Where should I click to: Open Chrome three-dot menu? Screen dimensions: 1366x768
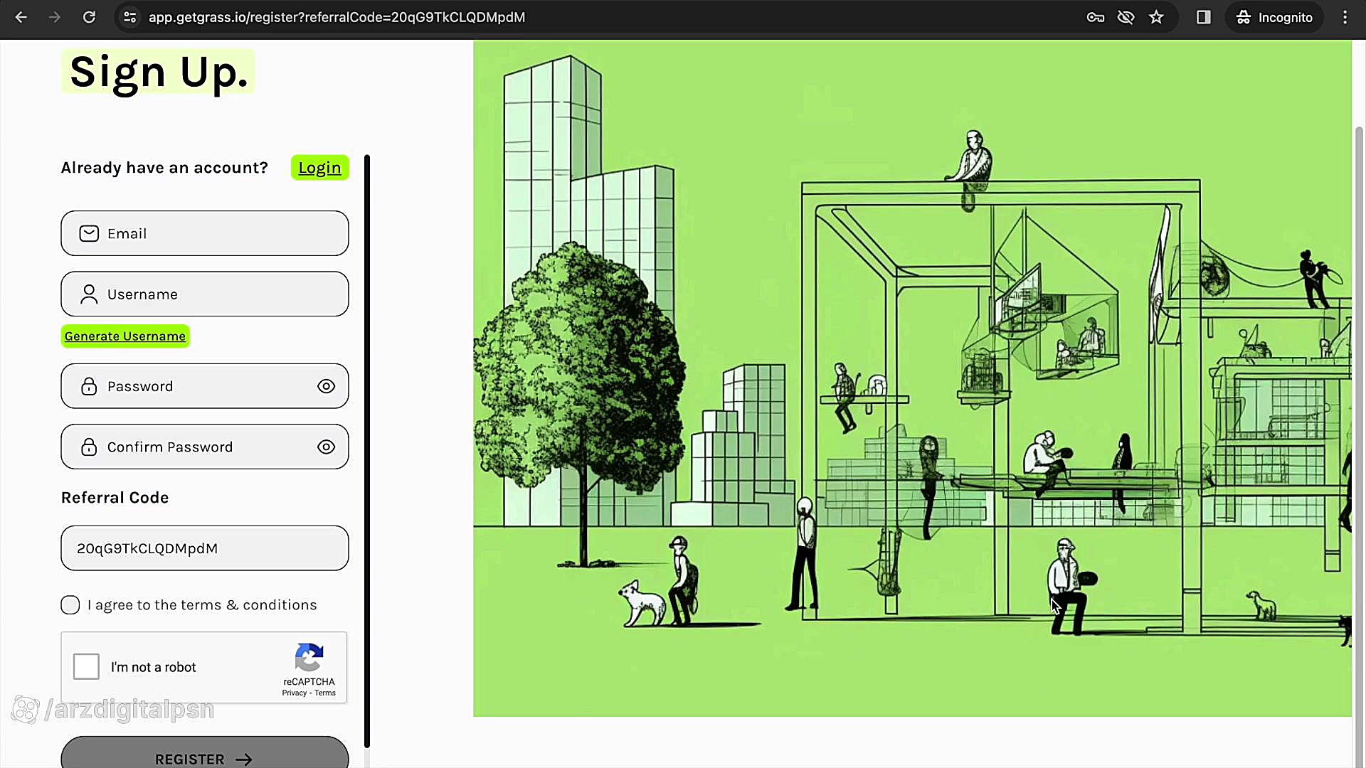click(x=1345, y=17)
